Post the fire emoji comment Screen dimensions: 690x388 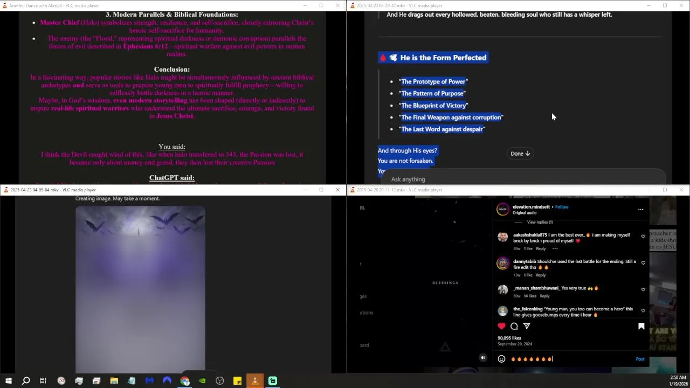(640, 359)
